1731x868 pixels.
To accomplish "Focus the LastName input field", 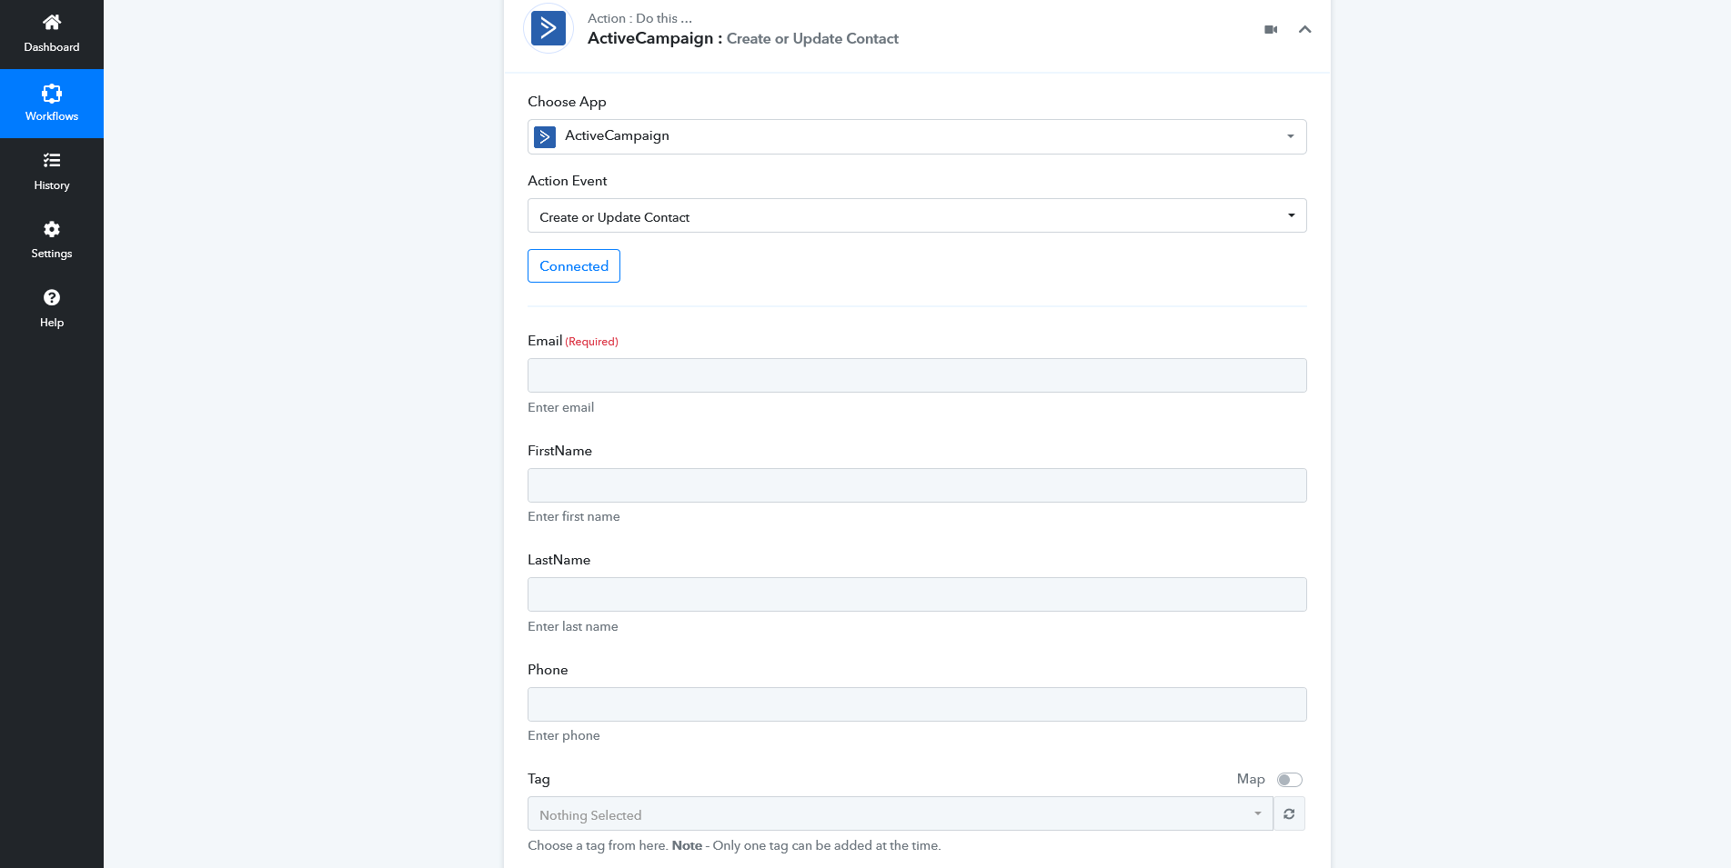I will (x=917, y=594).
